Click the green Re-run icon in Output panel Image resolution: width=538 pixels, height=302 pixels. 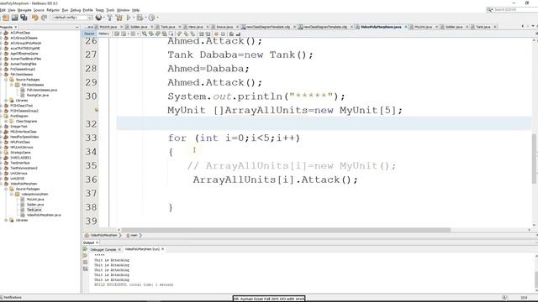[85, 249]
